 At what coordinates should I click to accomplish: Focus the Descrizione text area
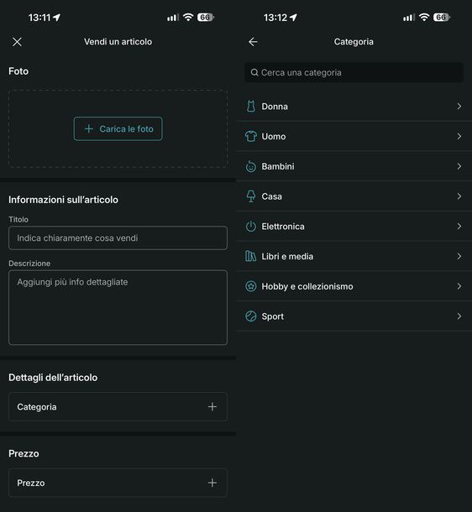click(x=118, y=307)
